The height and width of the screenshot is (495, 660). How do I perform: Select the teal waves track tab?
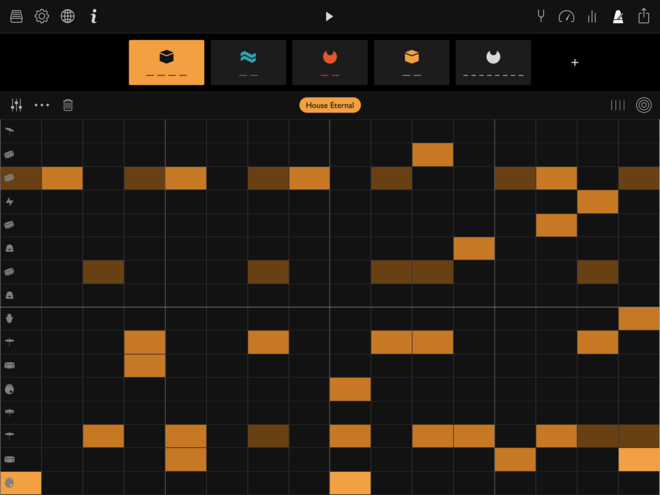(248, 63)
